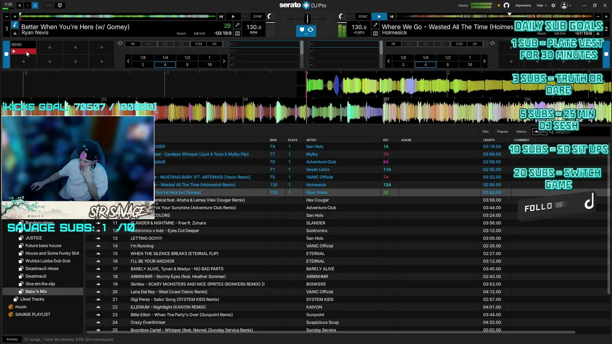Viewport: 612px width, 344px height.
Task: Select 16 beat loop on left deck
Action: point(209,64)
